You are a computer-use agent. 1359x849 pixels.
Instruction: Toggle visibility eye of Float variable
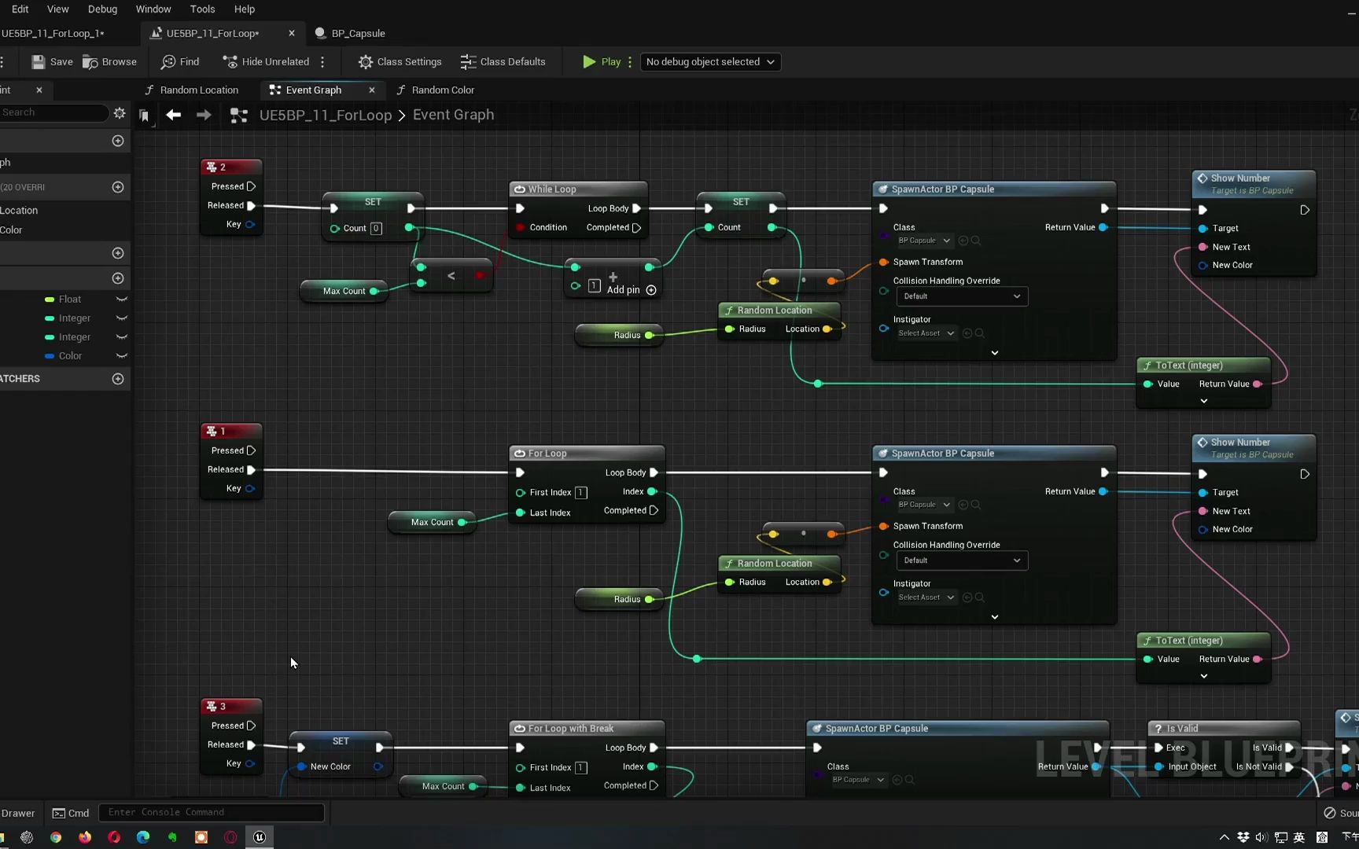point(122,300)
